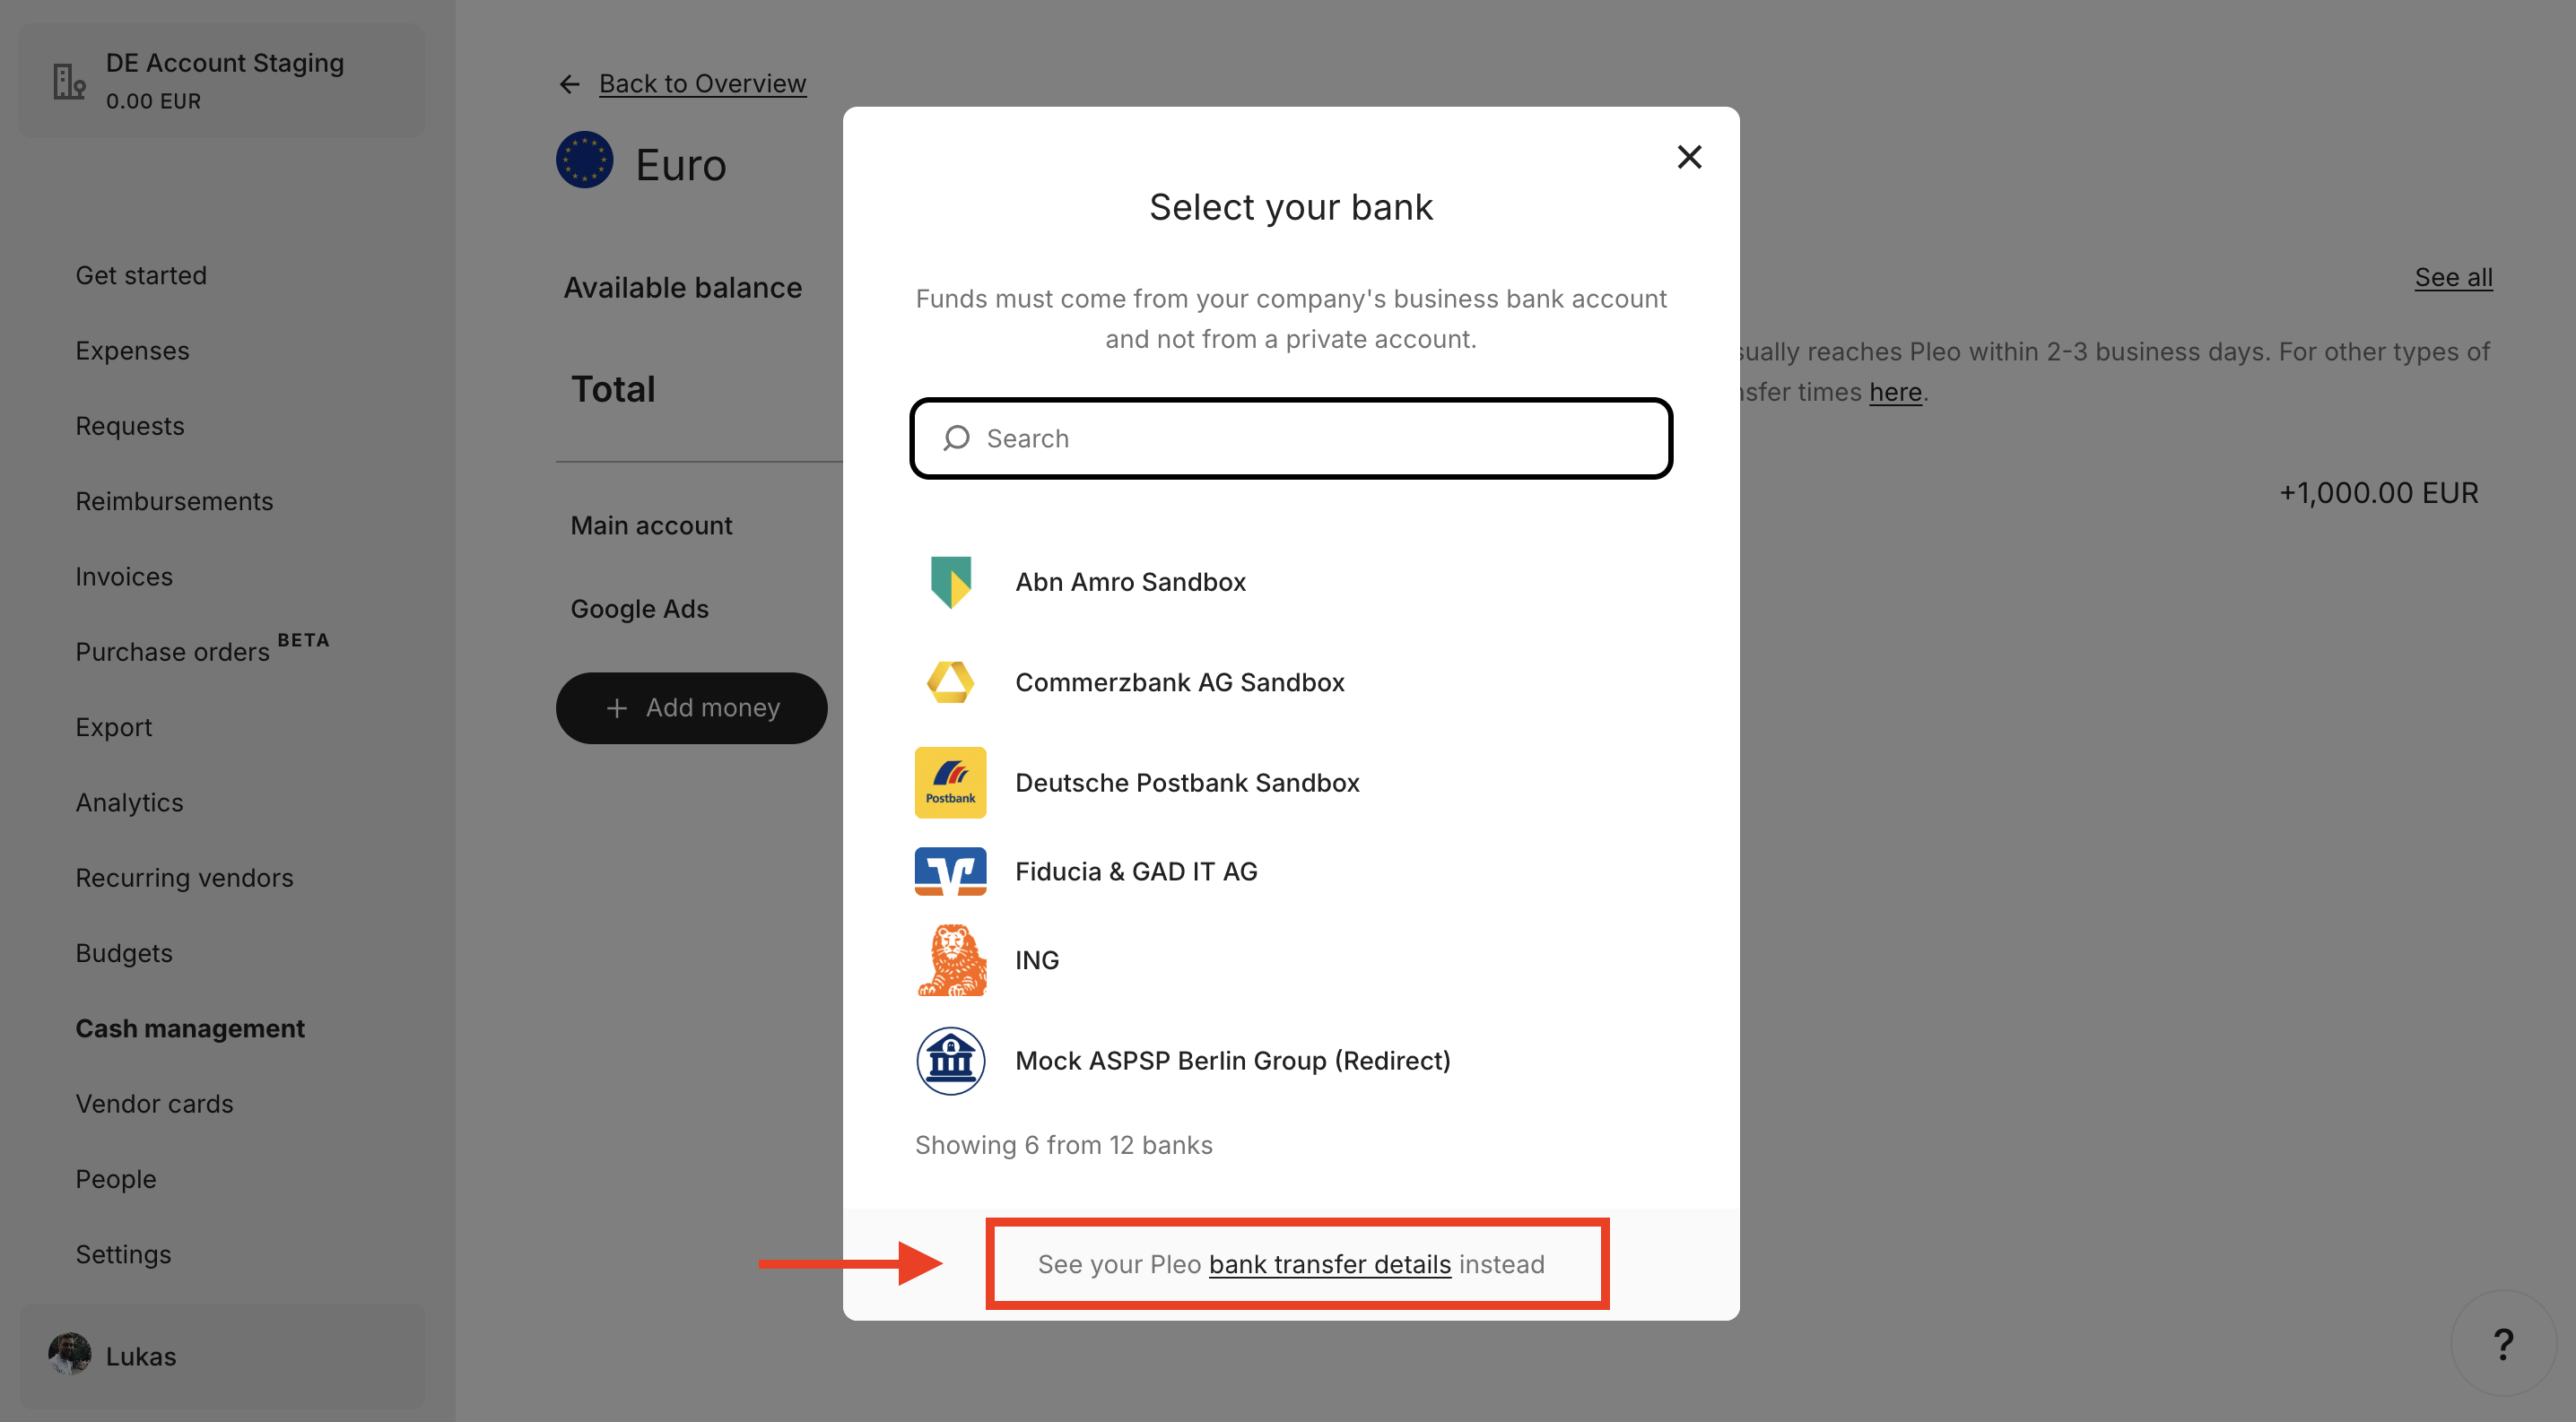Image resolution: width=2576 pixels, height=1422 pixels.
Task: Open See all transfers link
Action: tap(2453, 277)
